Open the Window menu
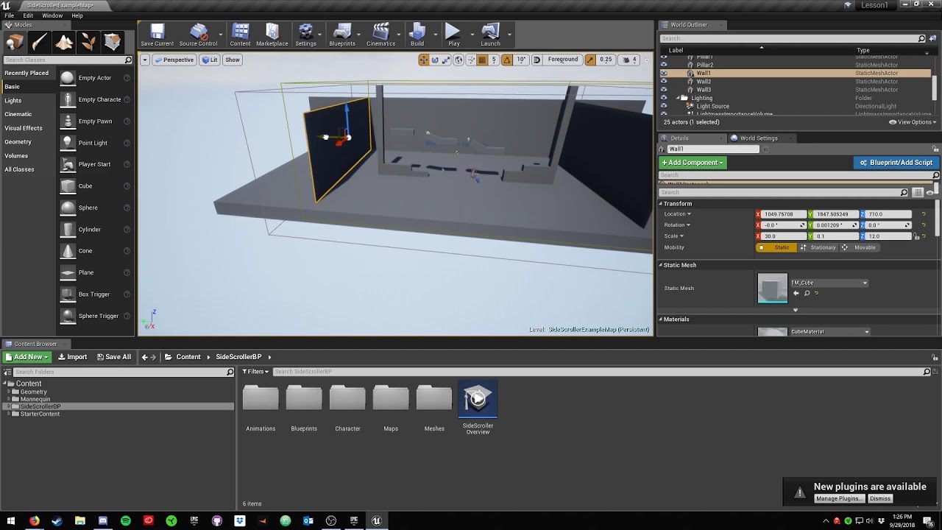Viewport: 942px width, 530px height. tap(52, 15)
